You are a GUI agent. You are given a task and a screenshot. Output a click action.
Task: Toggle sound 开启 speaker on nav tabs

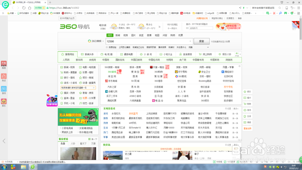click(x=237, y=54)
